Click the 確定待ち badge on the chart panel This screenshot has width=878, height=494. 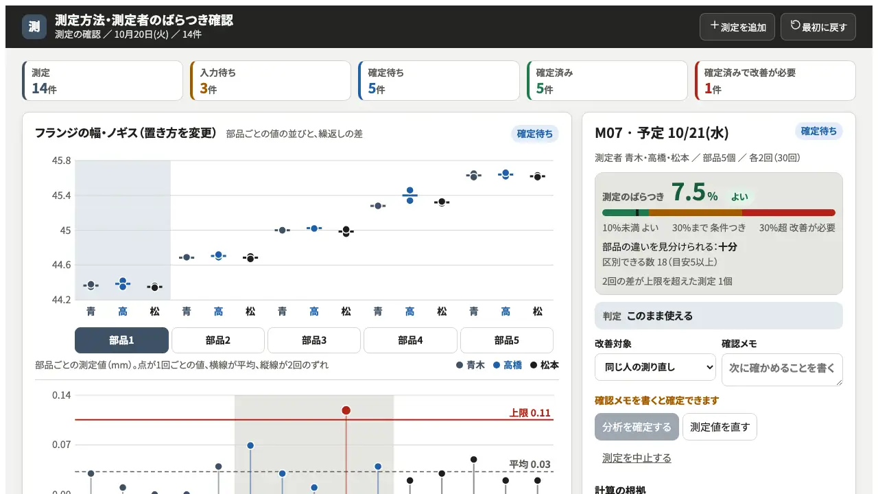click(x=535, y=134)
